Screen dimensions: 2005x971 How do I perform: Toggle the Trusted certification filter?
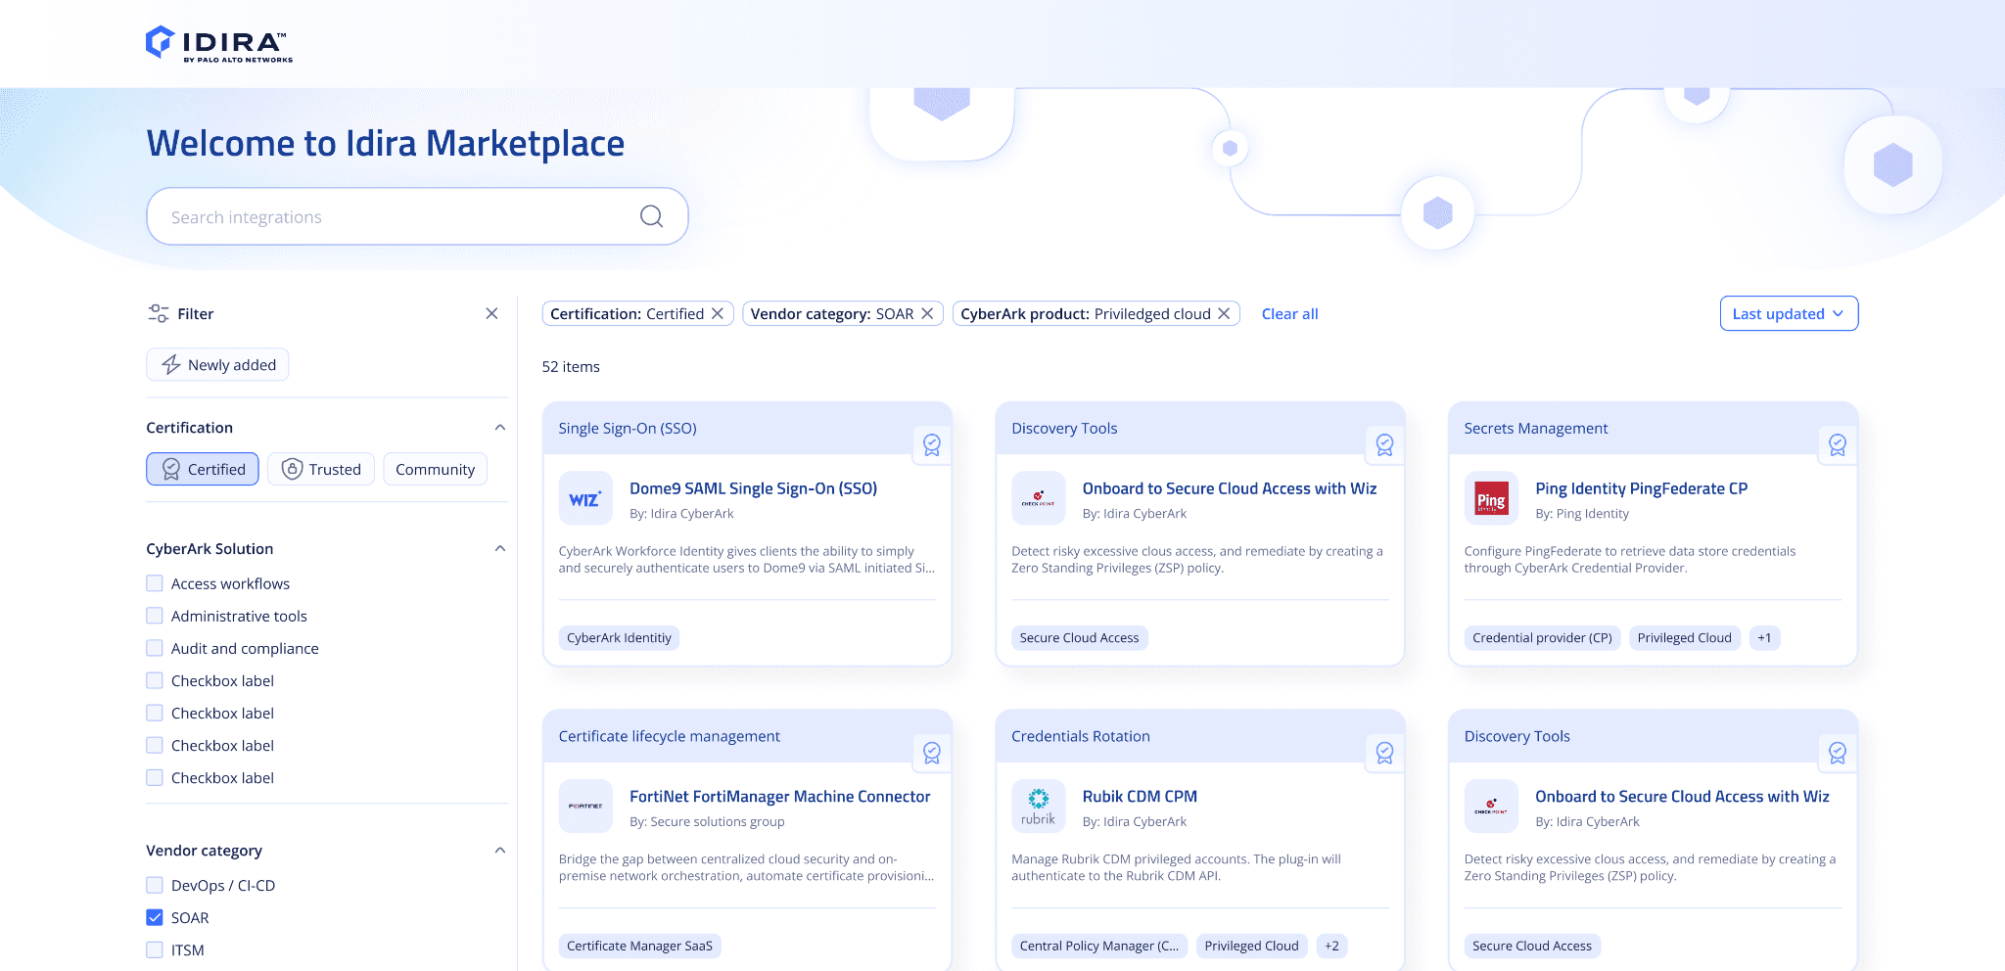[x=321, y=469]
